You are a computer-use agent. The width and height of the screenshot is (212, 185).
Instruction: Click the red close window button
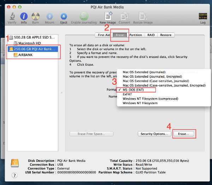tap(9, 7)
